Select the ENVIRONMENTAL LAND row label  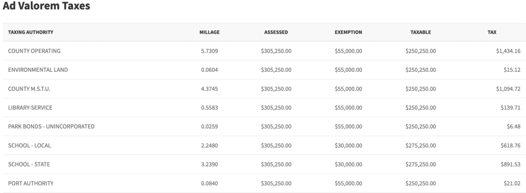(x=38, y=70)
